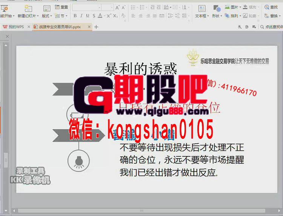The image size is (283, 216).
Task: Decrease font size with A- icon
Action: [124, 8]
